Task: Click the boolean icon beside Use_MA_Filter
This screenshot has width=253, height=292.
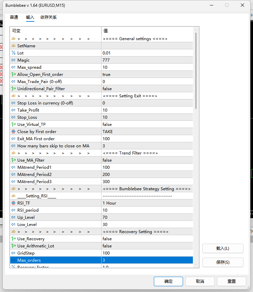Action: 13,160
